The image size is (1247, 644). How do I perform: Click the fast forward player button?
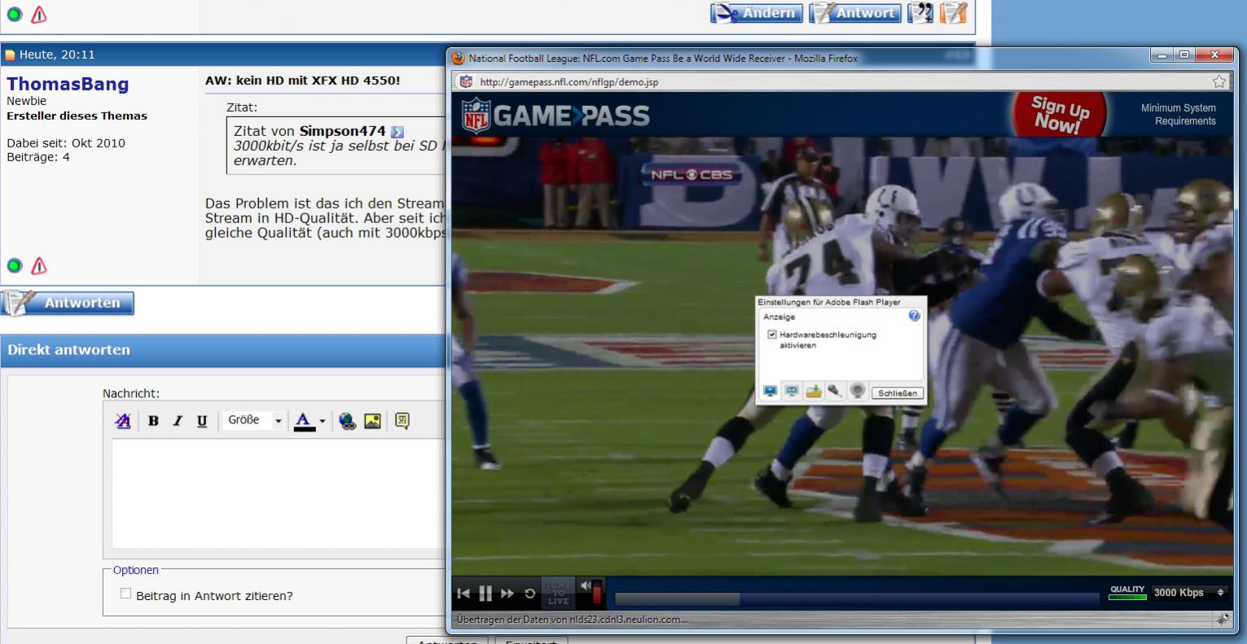pyautogui.click(x=507, y=594)
